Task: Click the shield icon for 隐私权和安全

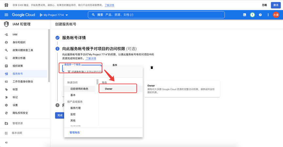Action: point(6,113)
